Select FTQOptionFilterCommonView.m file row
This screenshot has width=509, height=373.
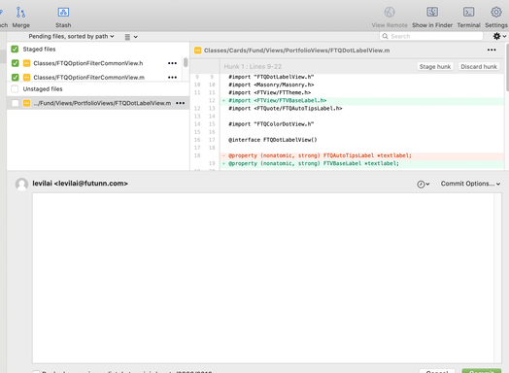[95, 77]
